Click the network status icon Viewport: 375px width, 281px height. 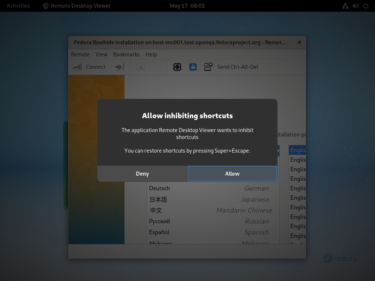[x=345, y=6]
